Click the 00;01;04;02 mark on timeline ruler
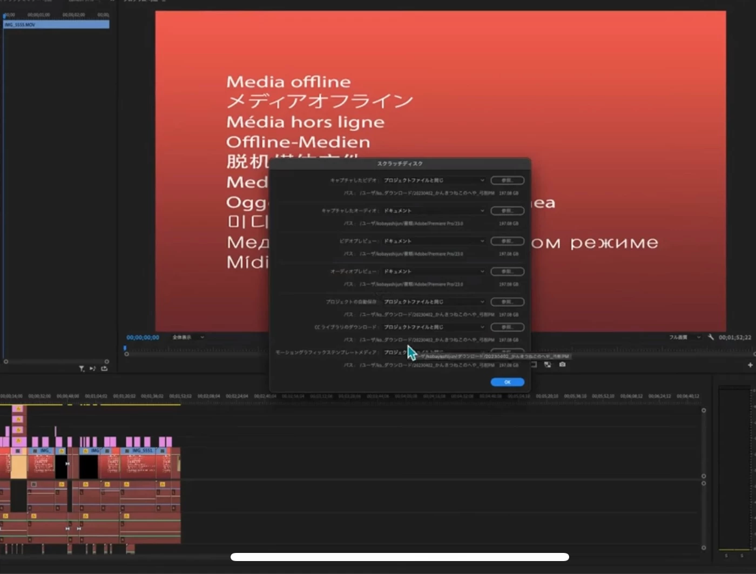The image size is (756, 574). pos(96,396)
